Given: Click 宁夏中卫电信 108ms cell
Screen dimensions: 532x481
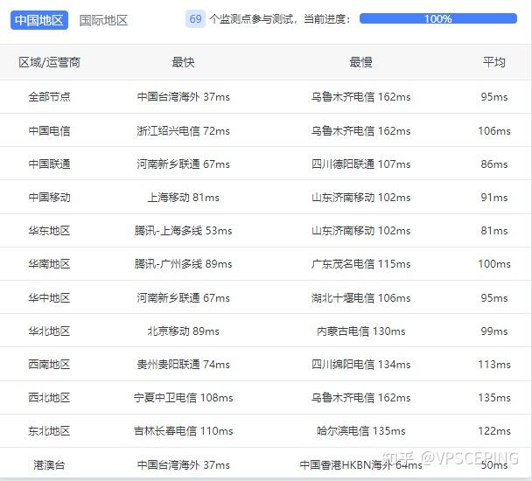Looking at the screenshot, I should tap(183, 398).
